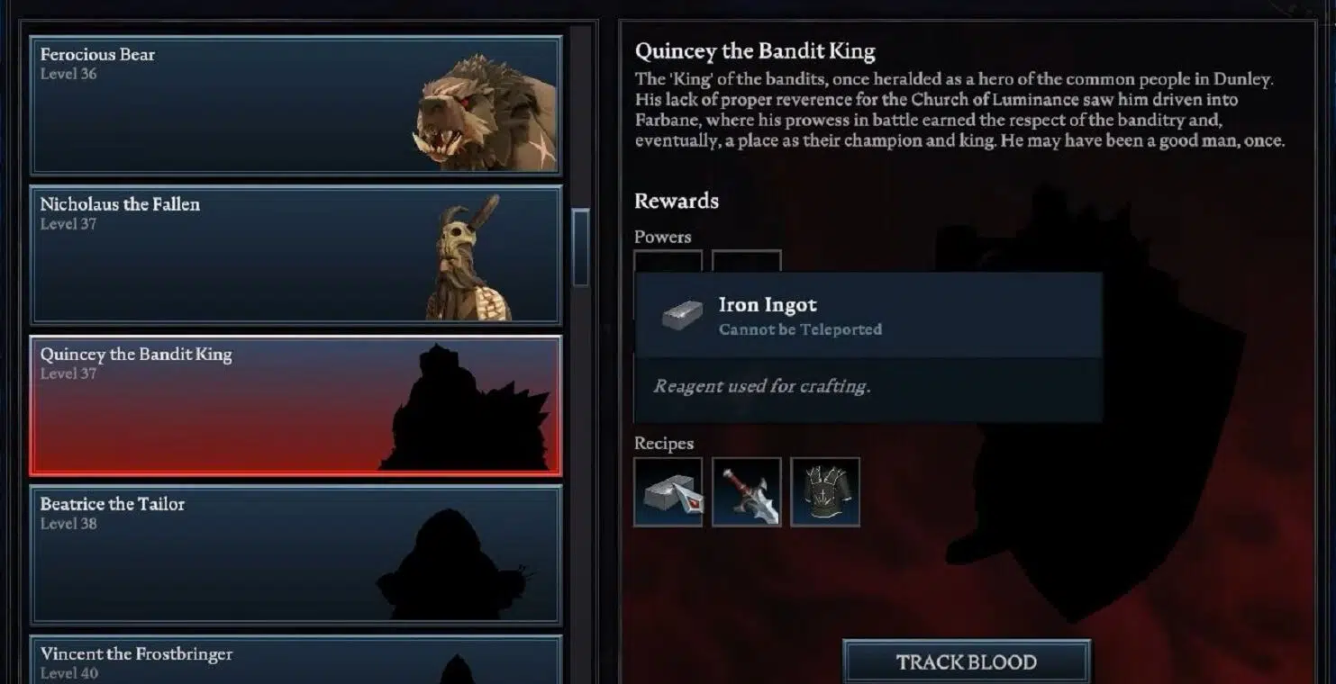Screen dimensions: 1336x684
Task: Open Vincent the Frostbringer boss entry
Action: (x=295, y=660)
